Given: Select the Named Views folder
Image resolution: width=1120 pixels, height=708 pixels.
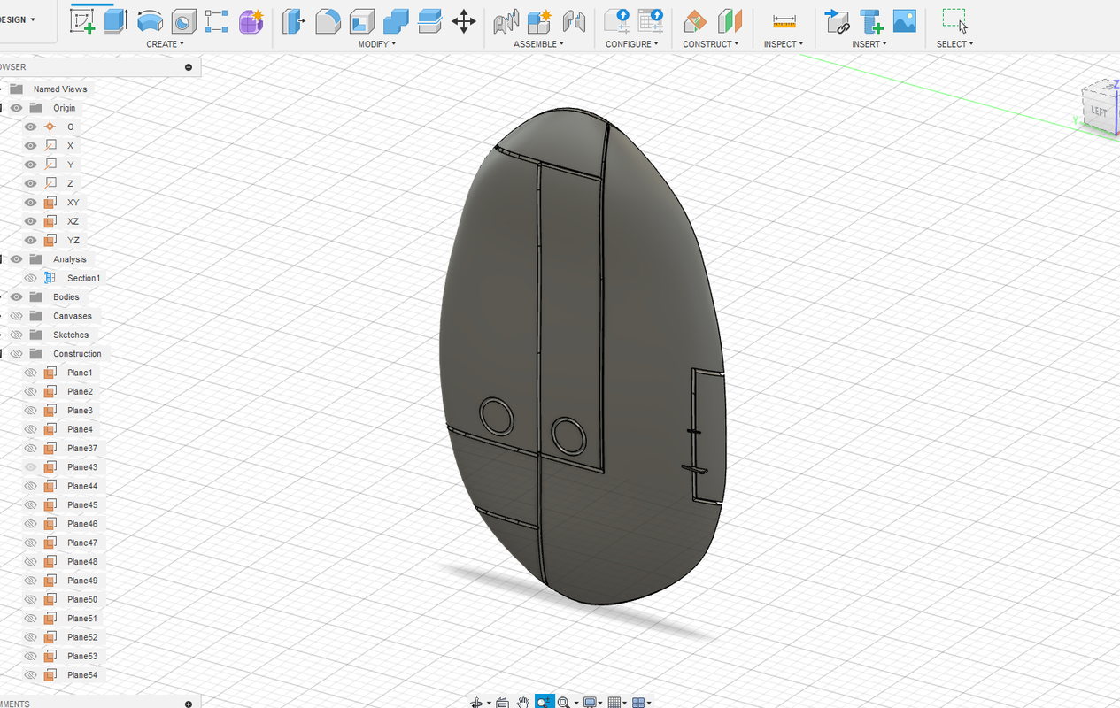Looking at the screenshot, I should pyautogui.click(x=60, y=88).
